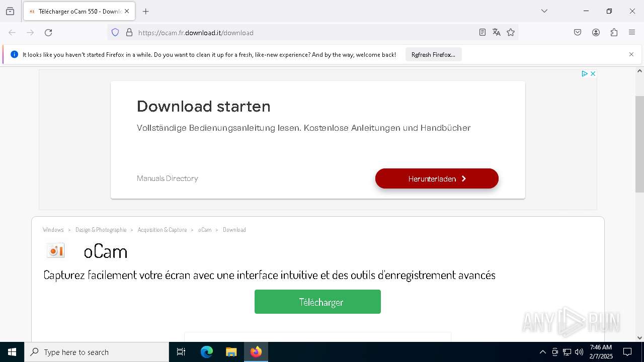Show hidden system tray icons
The height and width of the screenshot is (362, 644).
coord(542,352)
